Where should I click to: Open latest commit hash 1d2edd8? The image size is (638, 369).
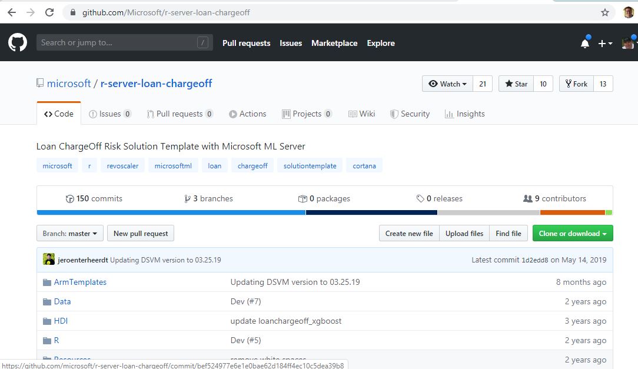click(534, 260)
